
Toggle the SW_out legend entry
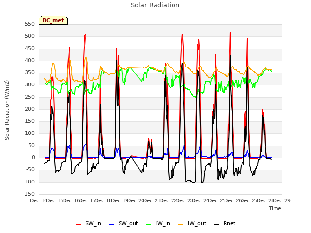123,224
